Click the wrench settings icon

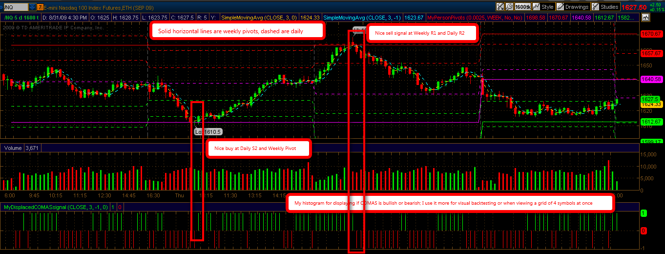click(x=509, y=7)
